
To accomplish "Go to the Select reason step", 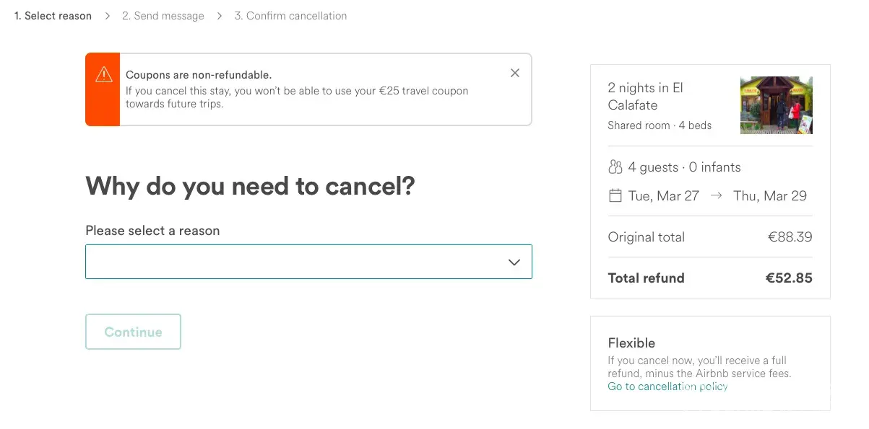I will pyautogui.click(x=53, y=16).
